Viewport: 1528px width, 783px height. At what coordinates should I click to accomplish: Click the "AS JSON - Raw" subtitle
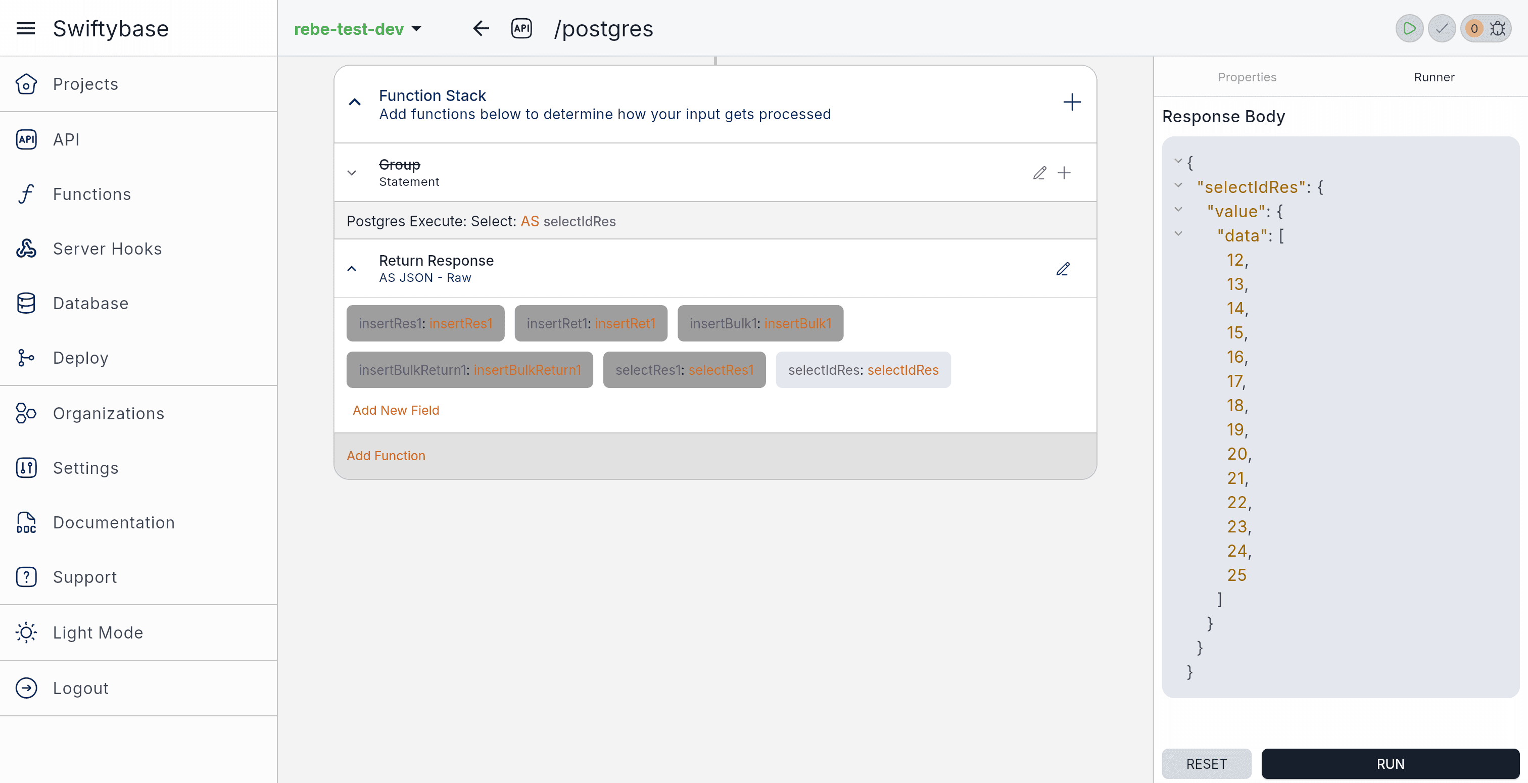(425, 278)
